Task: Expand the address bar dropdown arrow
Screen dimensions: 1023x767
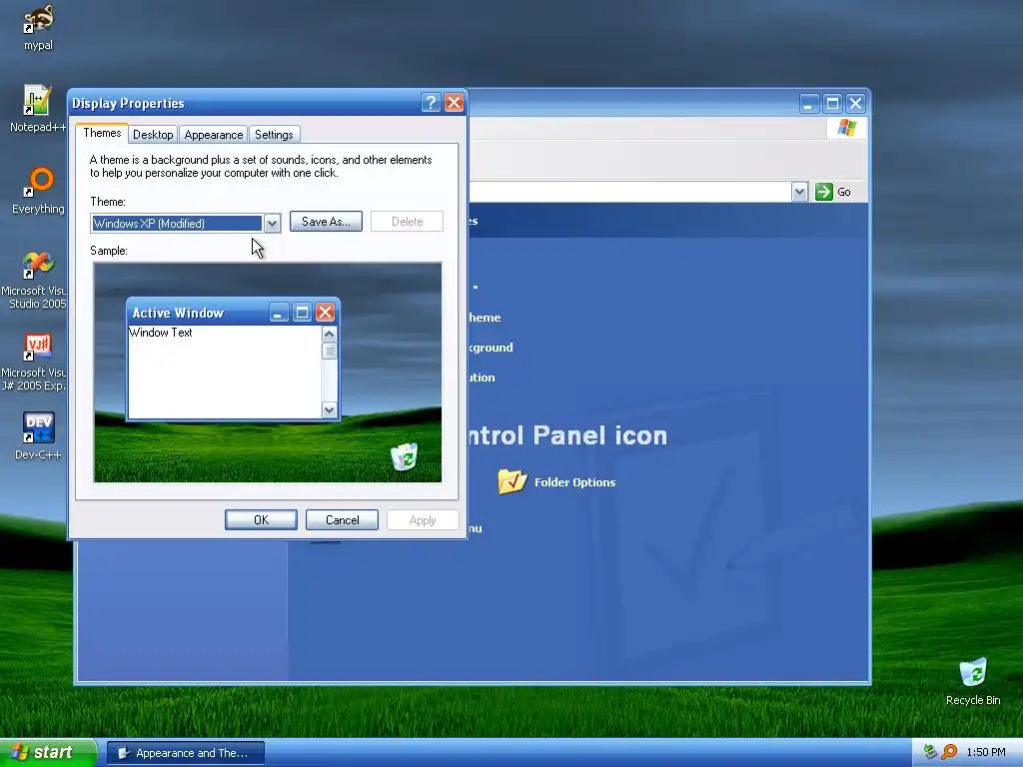Action: click(x=800, y=192)
